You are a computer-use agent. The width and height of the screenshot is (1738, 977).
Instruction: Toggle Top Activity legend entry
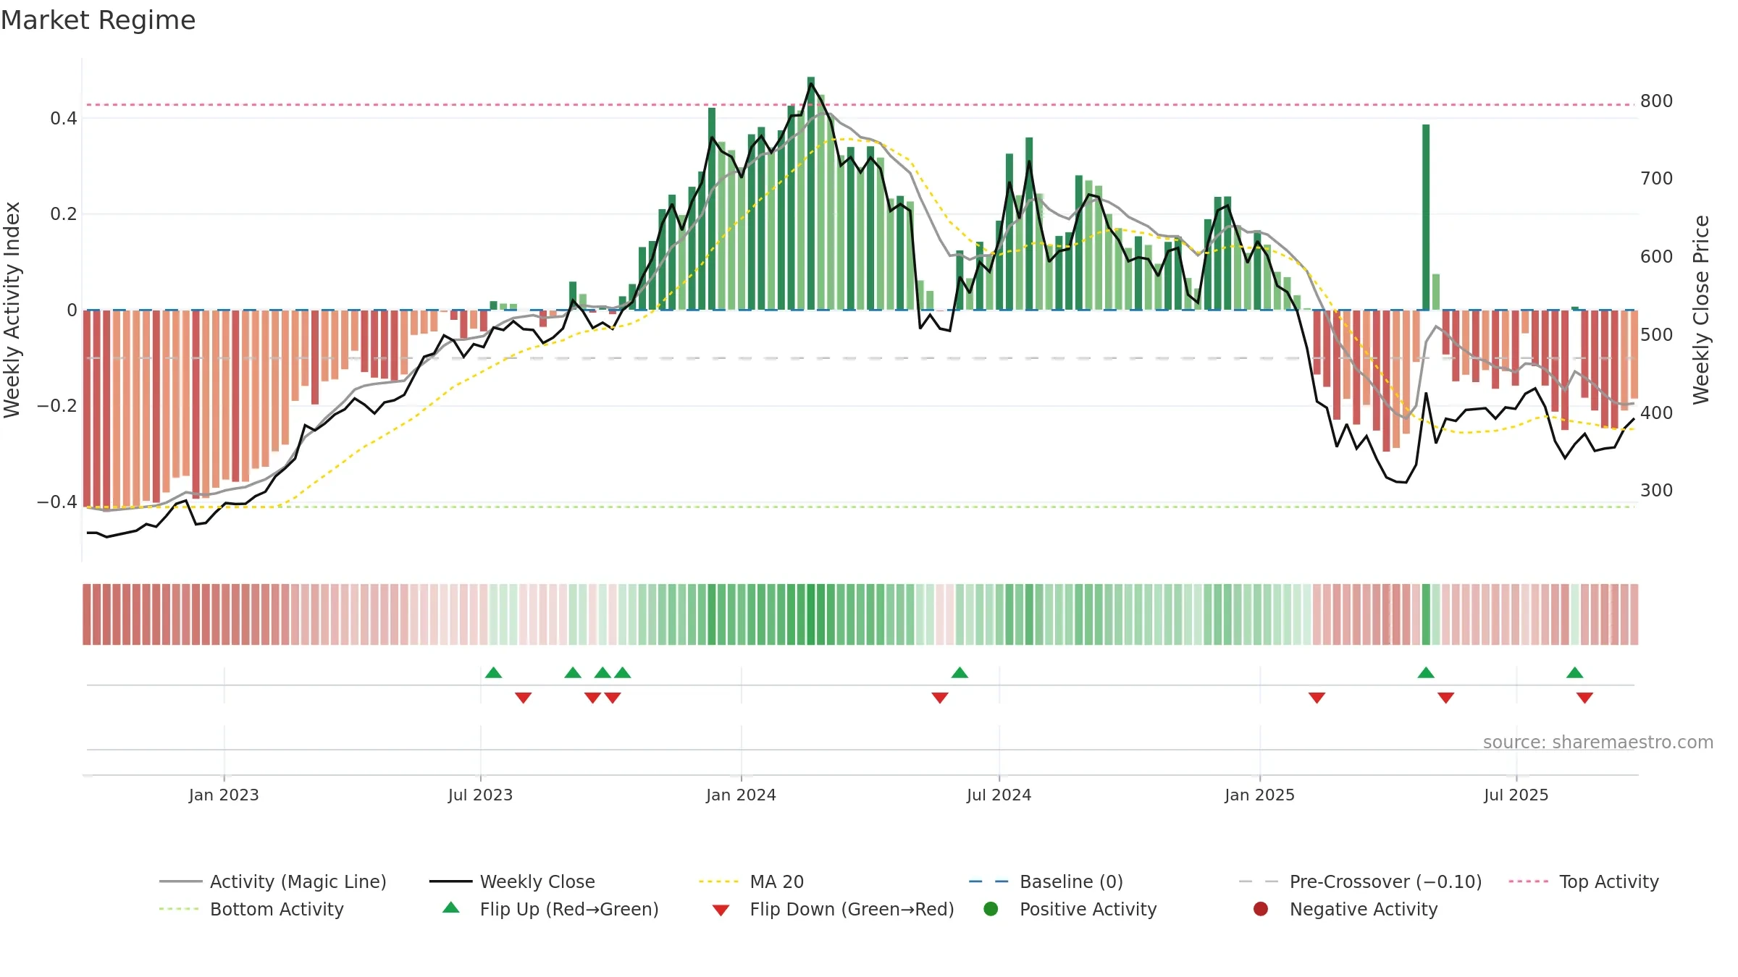(1584, 881)
